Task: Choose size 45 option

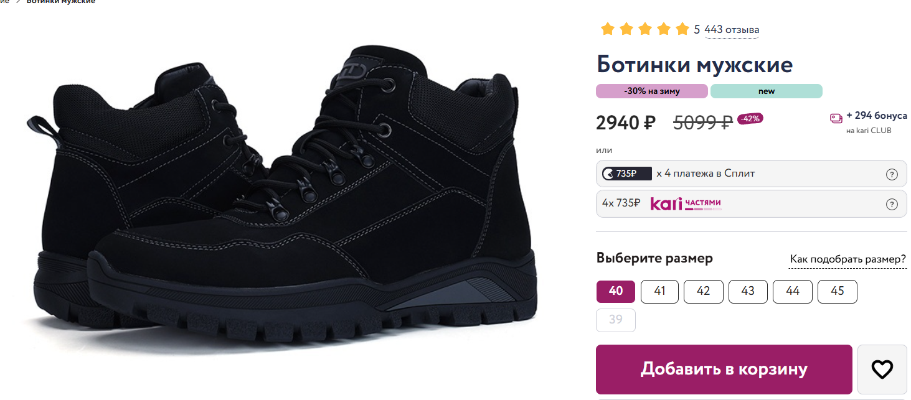Action: pos(837,291)
